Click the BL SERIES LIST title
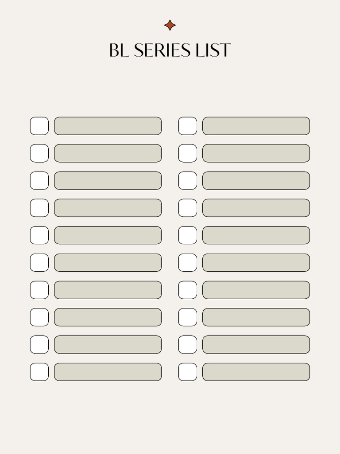Image resolution: width=340 pixels, height=454 pixels. coord(170,51)
